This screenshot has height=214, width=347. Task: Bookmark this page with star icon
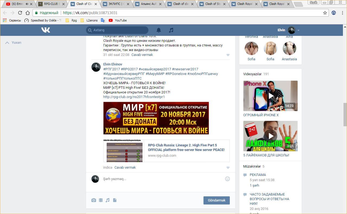pyautogui.click(x=325, y=13)
